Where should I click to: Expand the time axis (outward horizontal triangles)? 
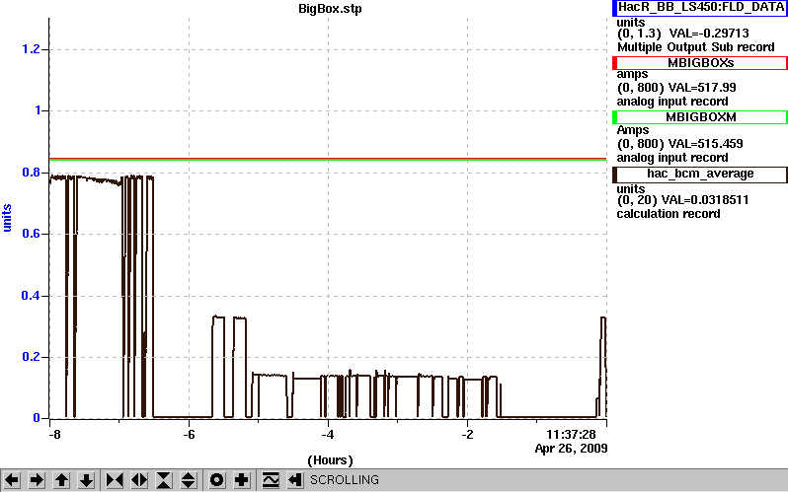click(139, 480)
